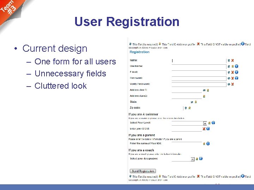Viewport: 254px width, 190px height.
Task: Click the 'One form for all users' bullet
Action: (75, 62)
